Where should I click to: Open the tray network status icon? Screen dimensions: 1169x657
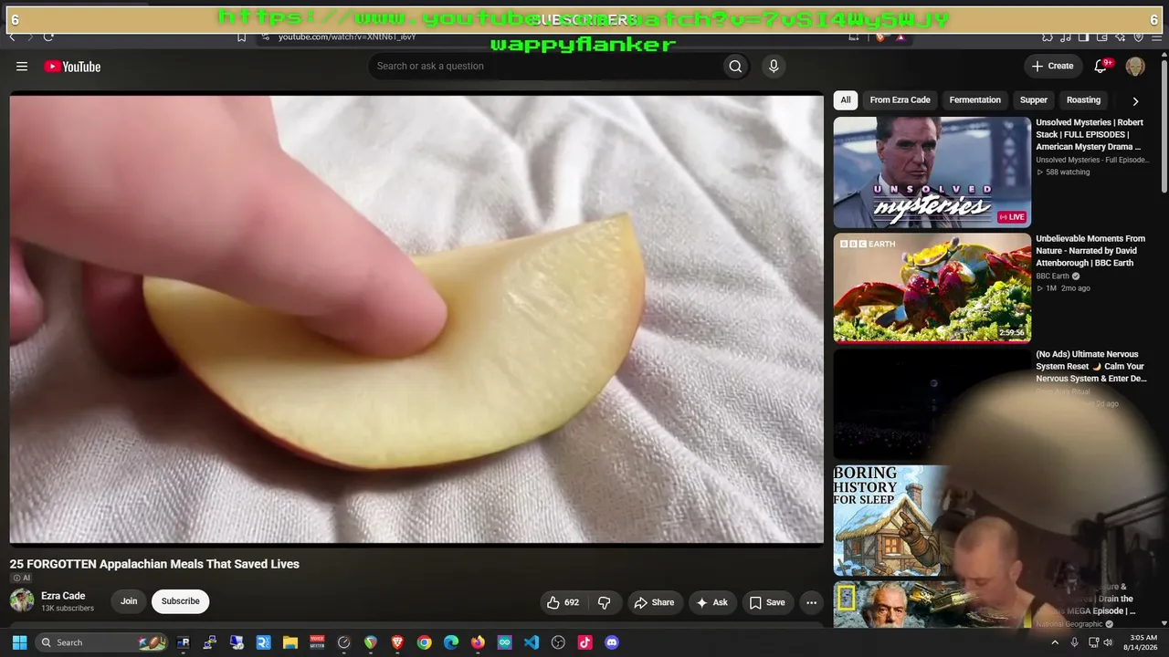point(1093,642)
